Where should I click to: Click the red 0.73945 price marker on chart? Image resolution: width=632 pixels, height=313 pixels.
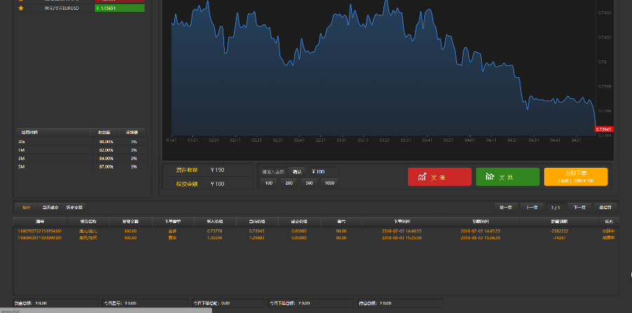pos(604,129)
